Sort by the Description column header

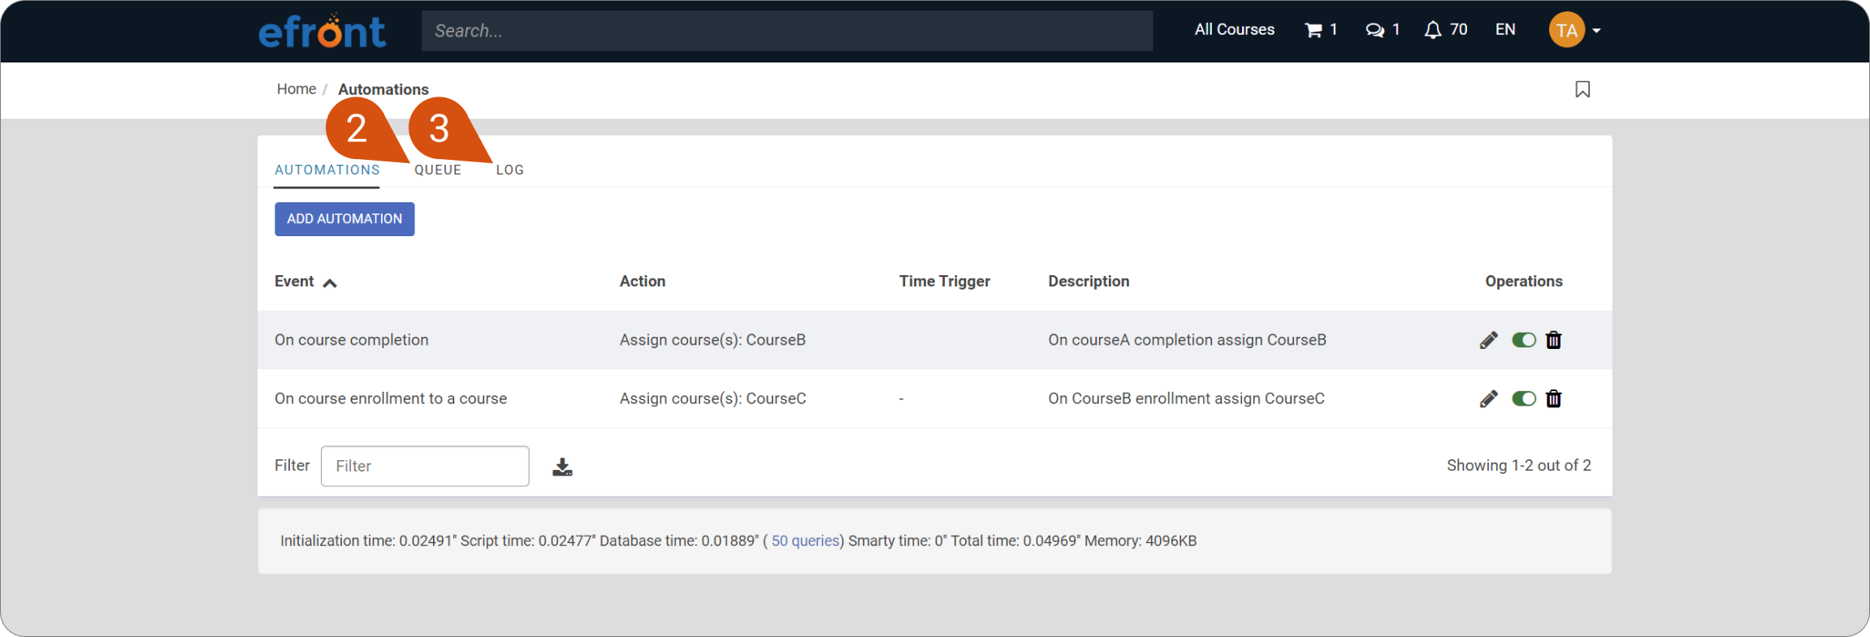[1089, 282]
